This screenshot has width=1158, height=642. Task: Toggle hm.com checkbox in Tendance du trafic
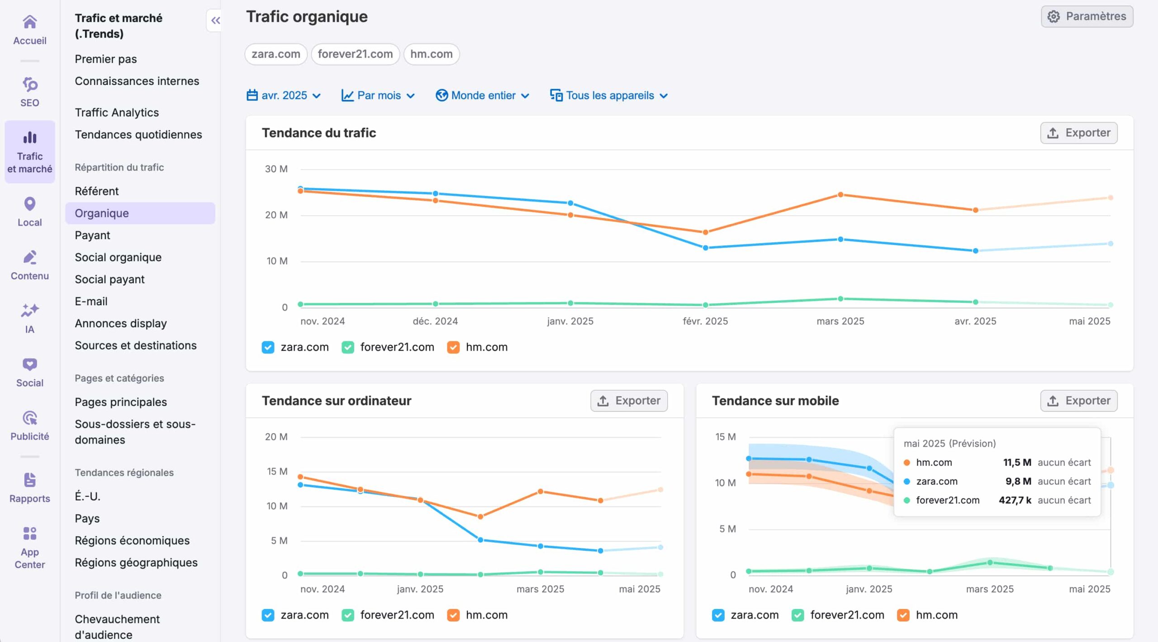453,347
